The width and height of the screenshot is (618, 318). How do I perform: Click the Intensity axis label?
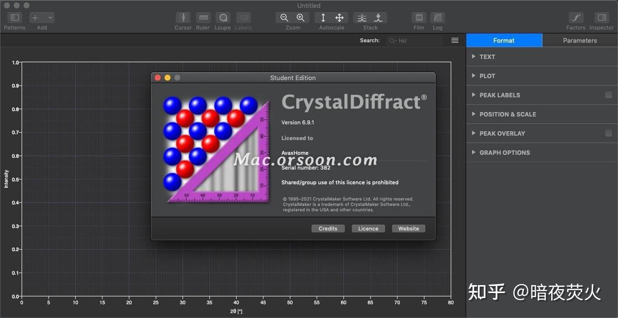[6, 179]
